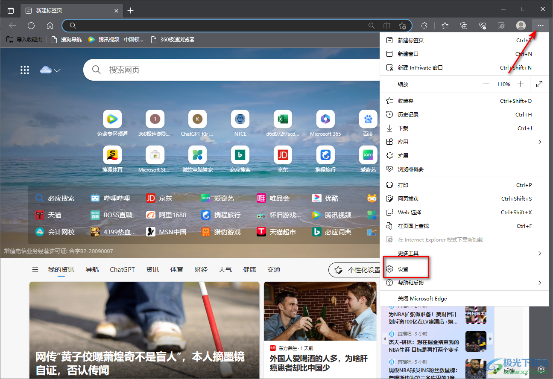Open Microsoft 365 quick link tile

326,123
